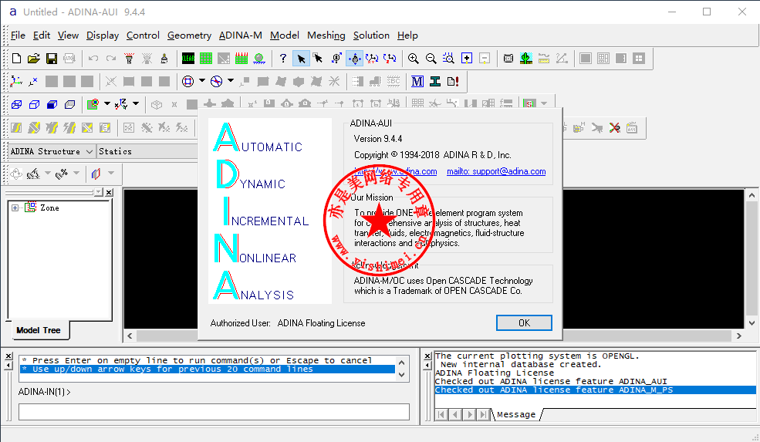Expand the Zone tree node
This screenshot has height=442, width=760.
[15, 208]
